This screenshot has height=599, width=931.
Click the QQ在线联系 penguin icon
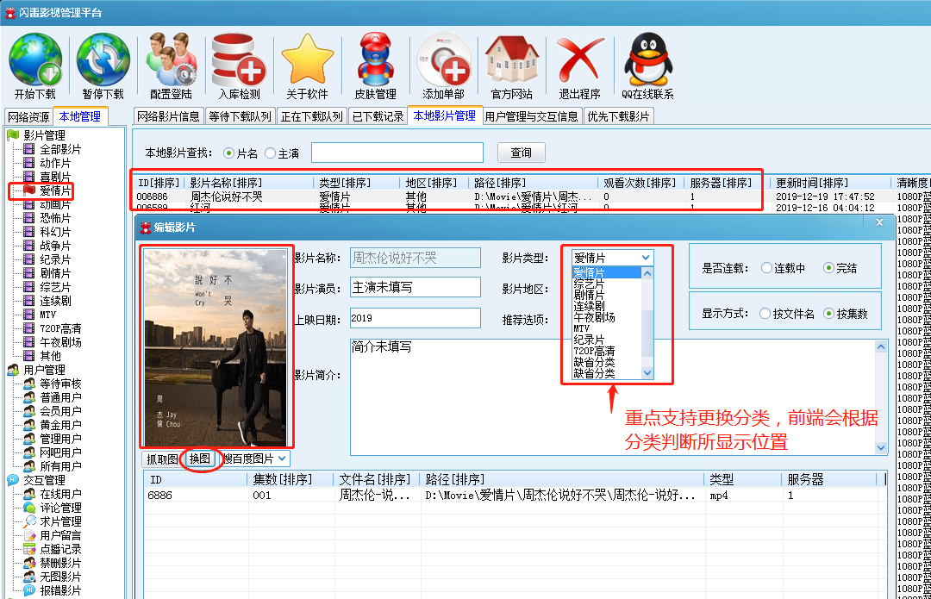(x=647, y=59)
